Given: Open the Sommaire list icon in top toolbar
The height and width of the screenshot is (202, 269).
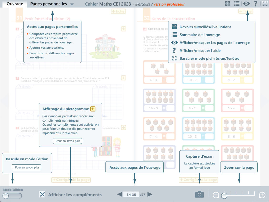Looking at the screenshot, I should [237, 4].
